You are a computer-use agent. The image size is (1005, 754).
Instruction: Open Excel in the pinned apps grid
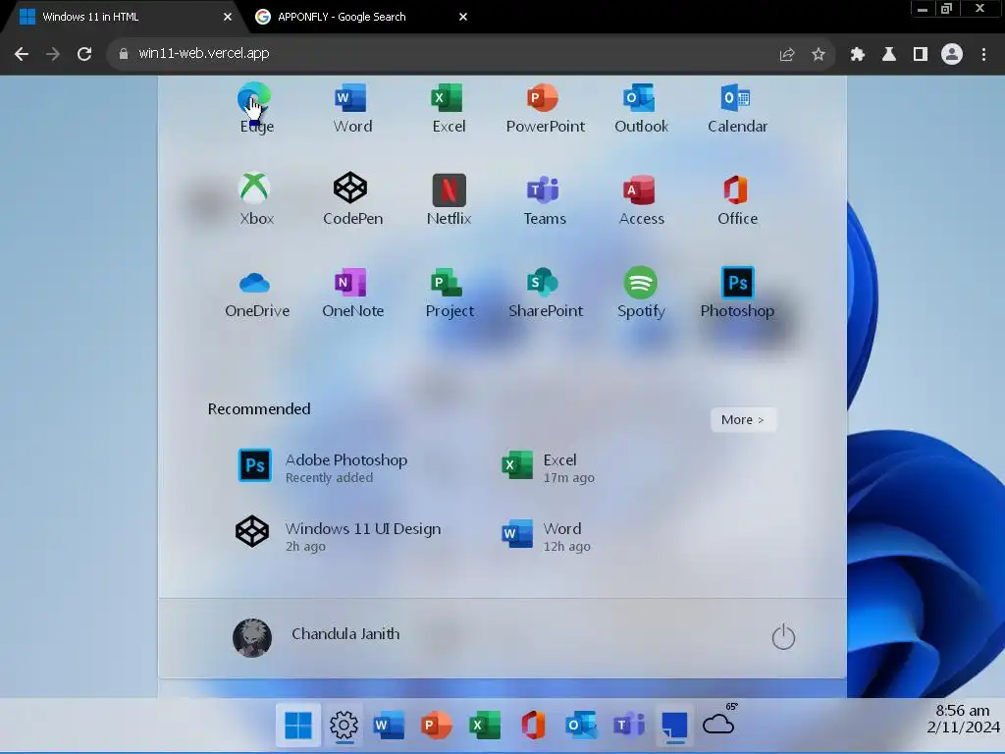coord(449,107)
